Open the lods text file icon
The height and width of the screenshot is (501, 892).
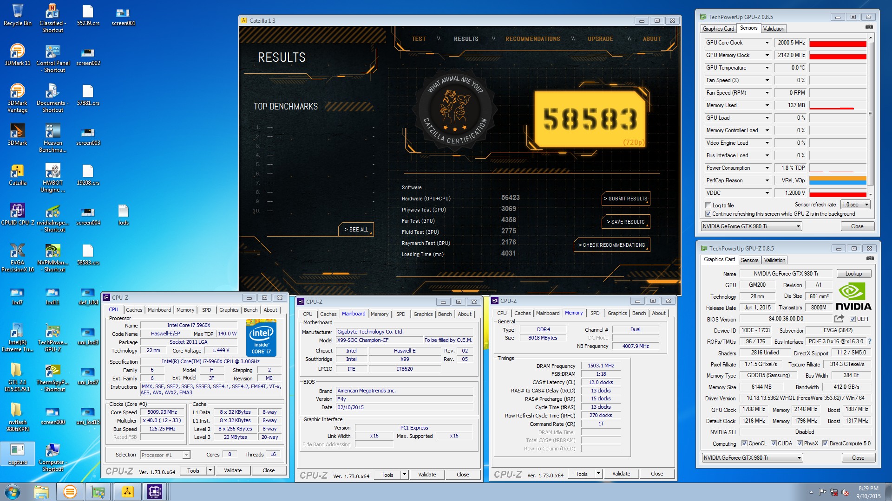tap(123, 214)
